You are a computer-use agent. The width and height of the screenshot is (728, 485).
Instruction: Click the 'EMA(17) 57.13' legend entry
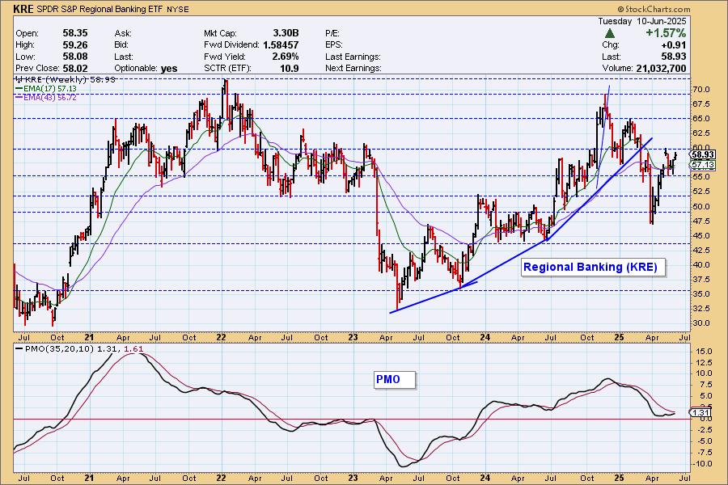pyautogui.click(x=46, y=89)
